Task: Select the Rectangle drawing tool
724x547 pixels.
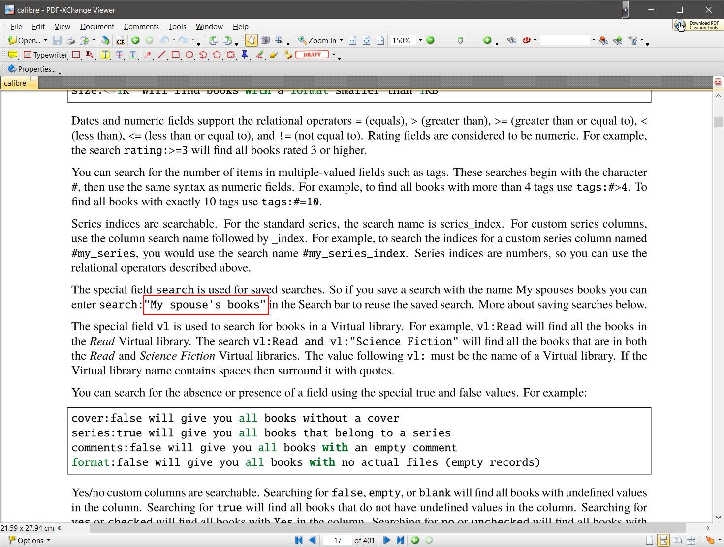Action: click(175, 55)
